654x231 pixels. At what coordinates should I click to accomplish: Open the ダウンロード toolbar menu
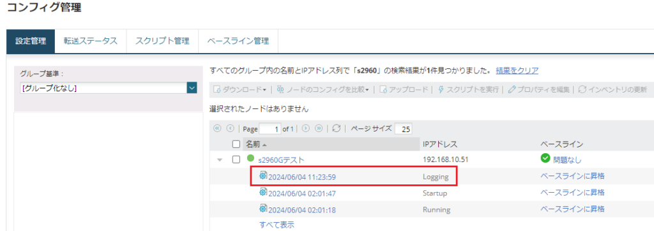click(240, 89)
